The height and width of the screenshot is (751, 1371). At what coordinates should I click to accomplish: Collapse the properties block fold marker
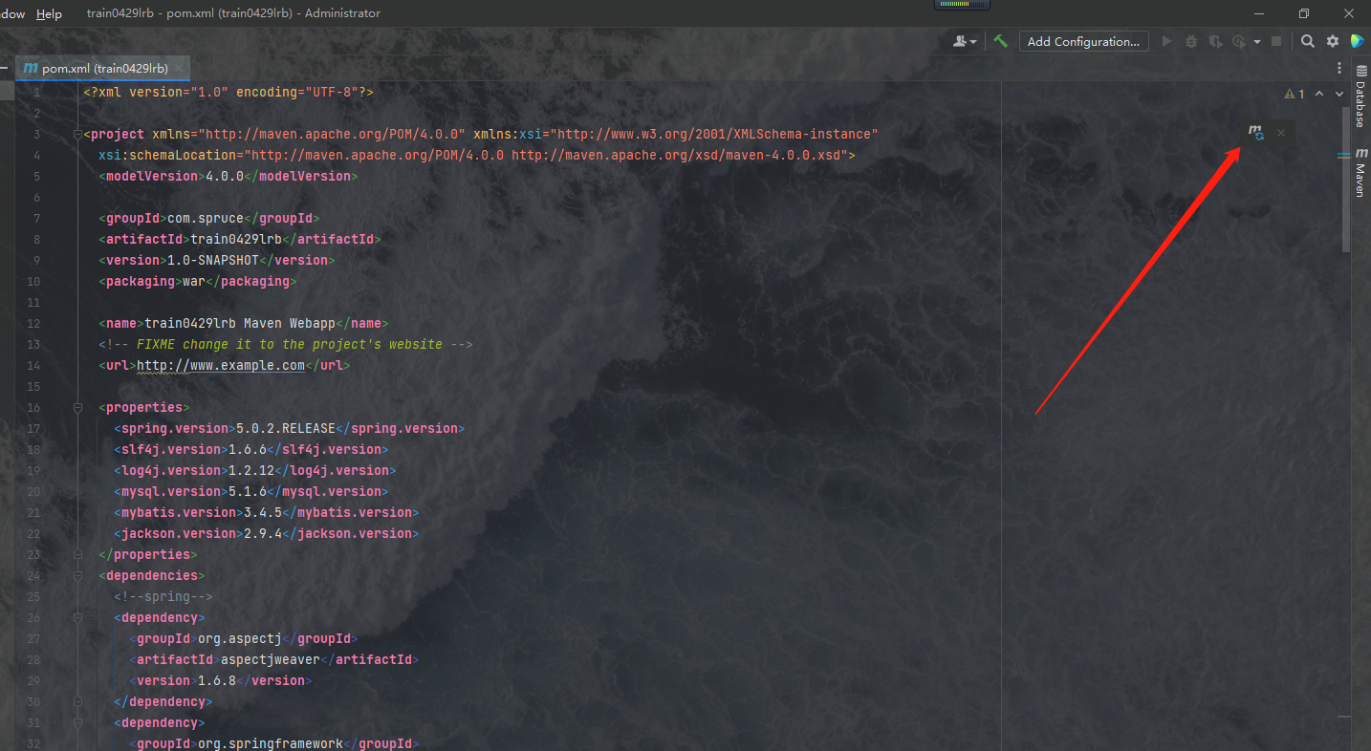point(79,407)
